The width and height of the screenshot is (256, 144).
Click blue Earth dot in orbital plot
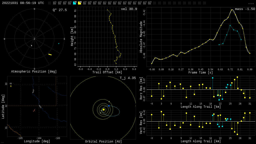pos(109,106)
